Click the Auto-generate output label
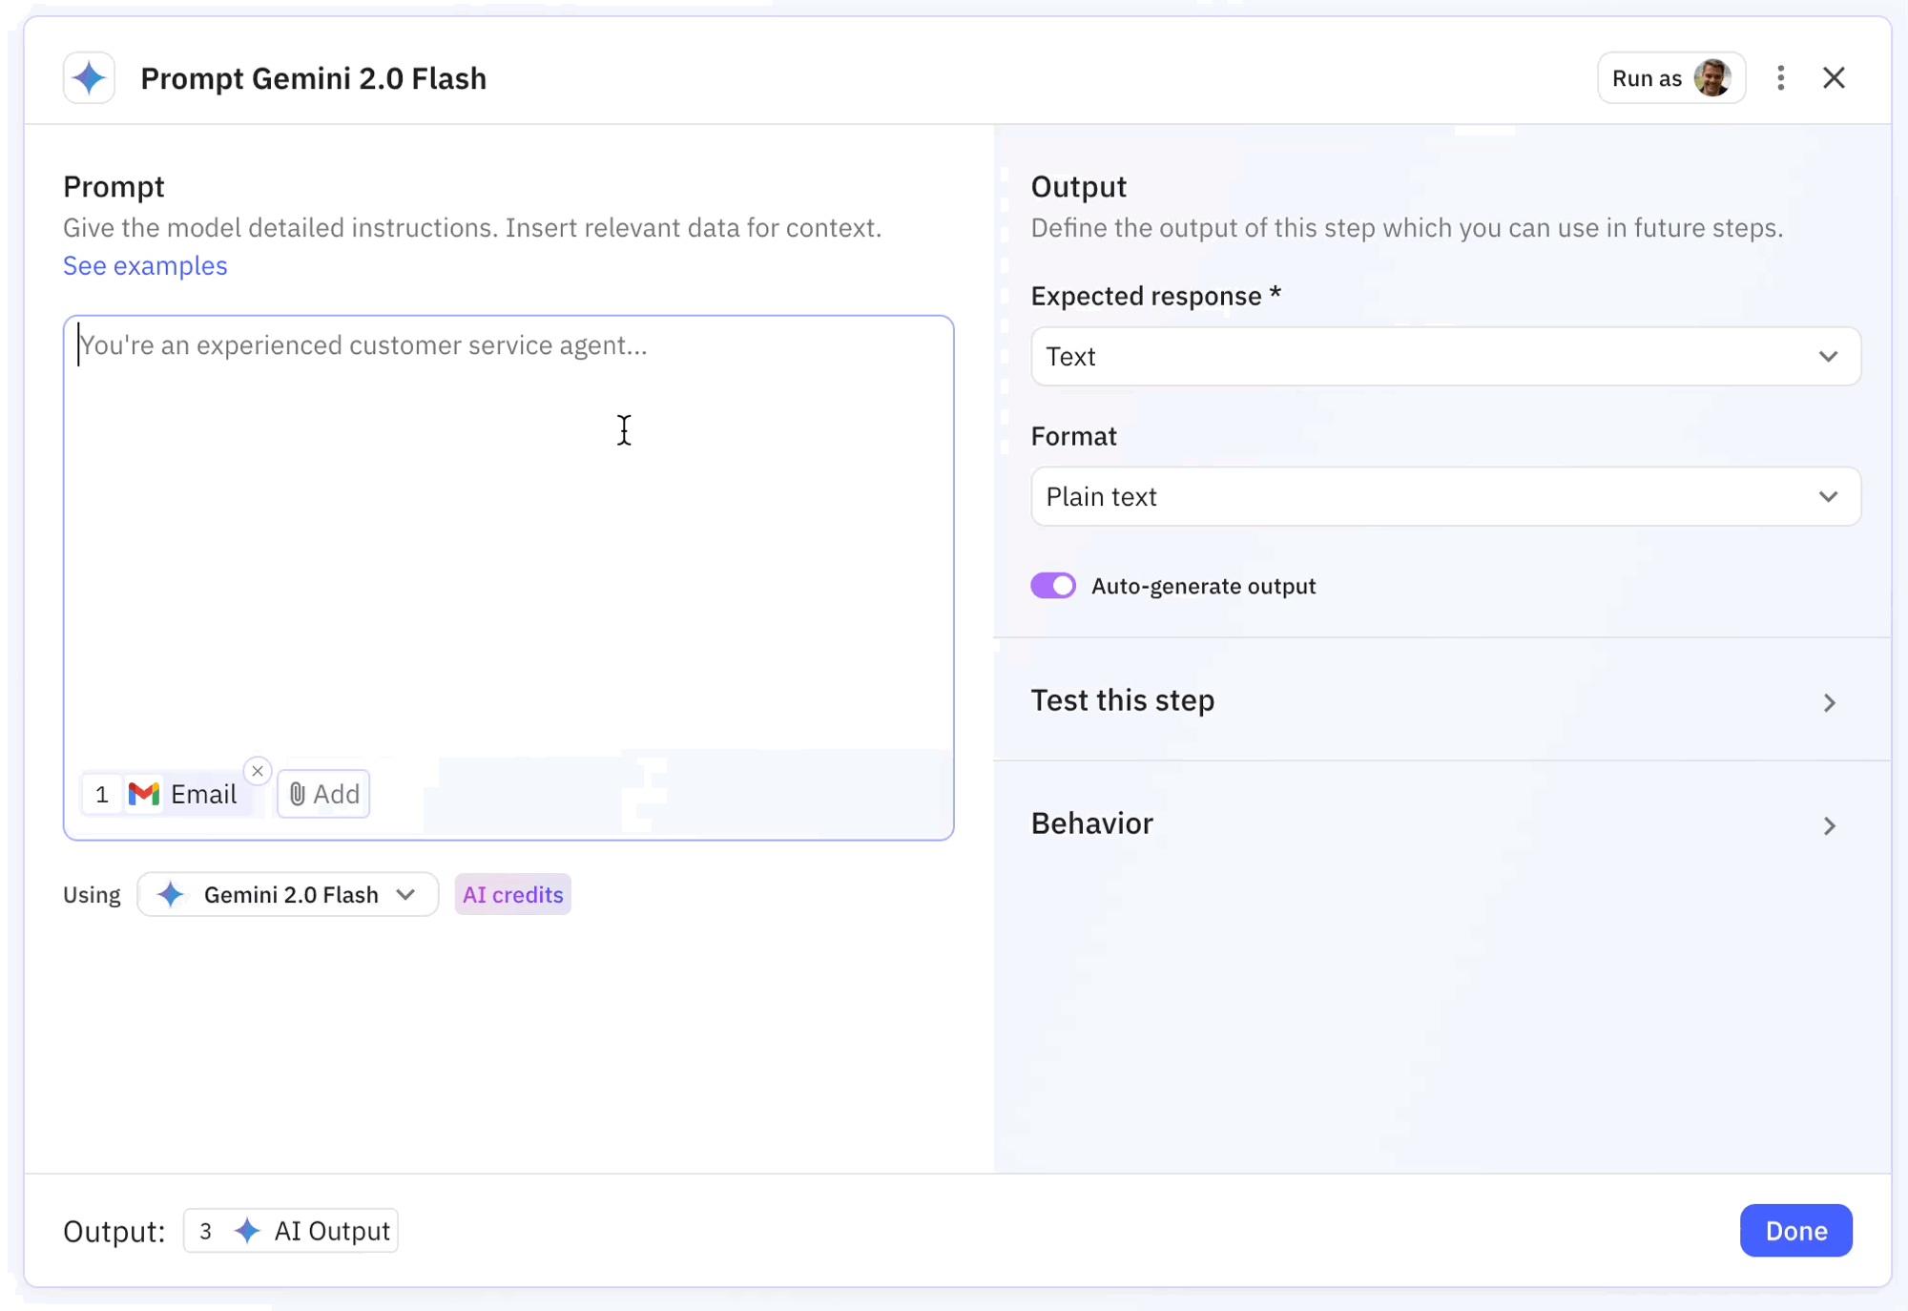Screen dimensions: 1908x1311 point(1203,586)
